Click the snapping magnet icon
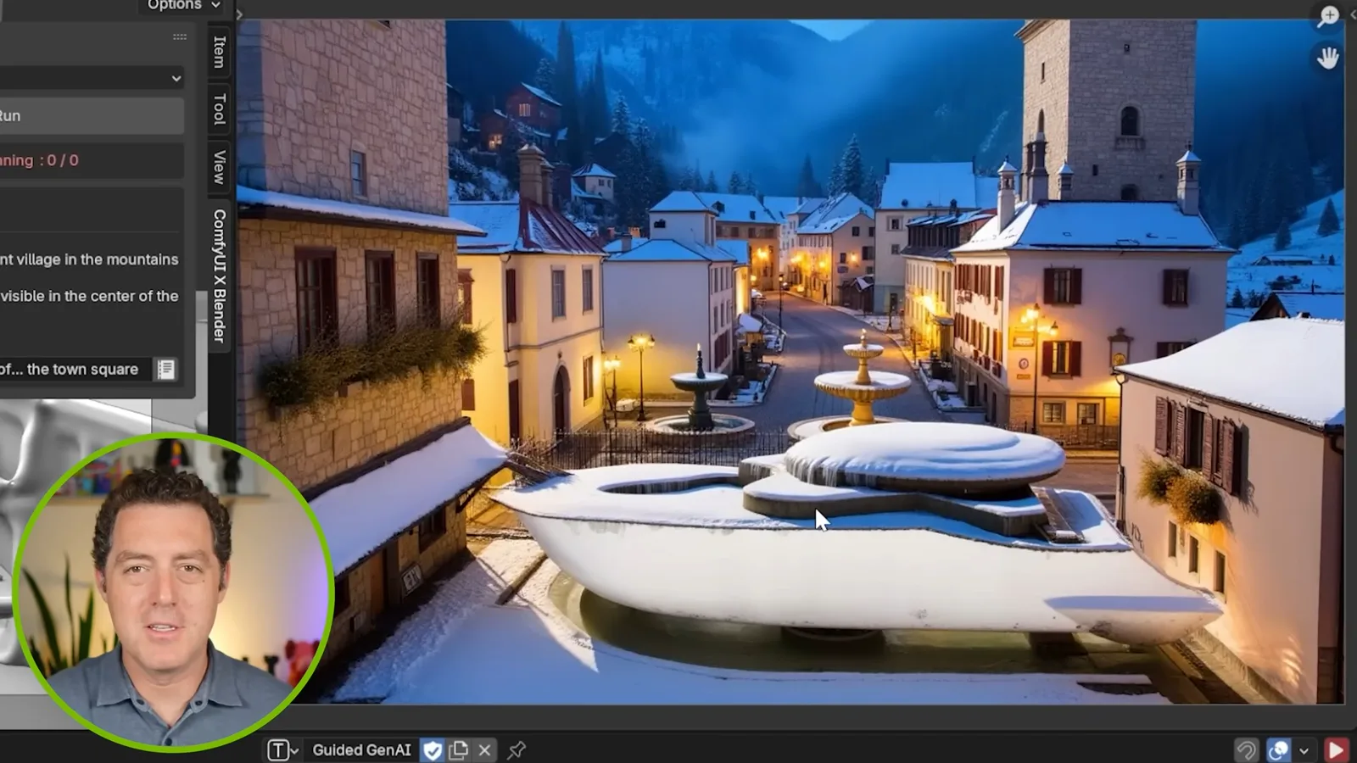Image resolution: width=1357 pixels, height=763 pixels. [1245, 750]
